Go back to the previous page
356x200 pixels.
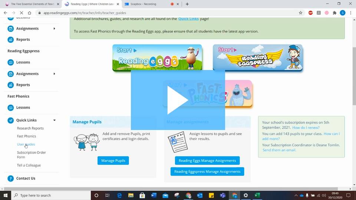pyautogui.click(x=6, y=13)
